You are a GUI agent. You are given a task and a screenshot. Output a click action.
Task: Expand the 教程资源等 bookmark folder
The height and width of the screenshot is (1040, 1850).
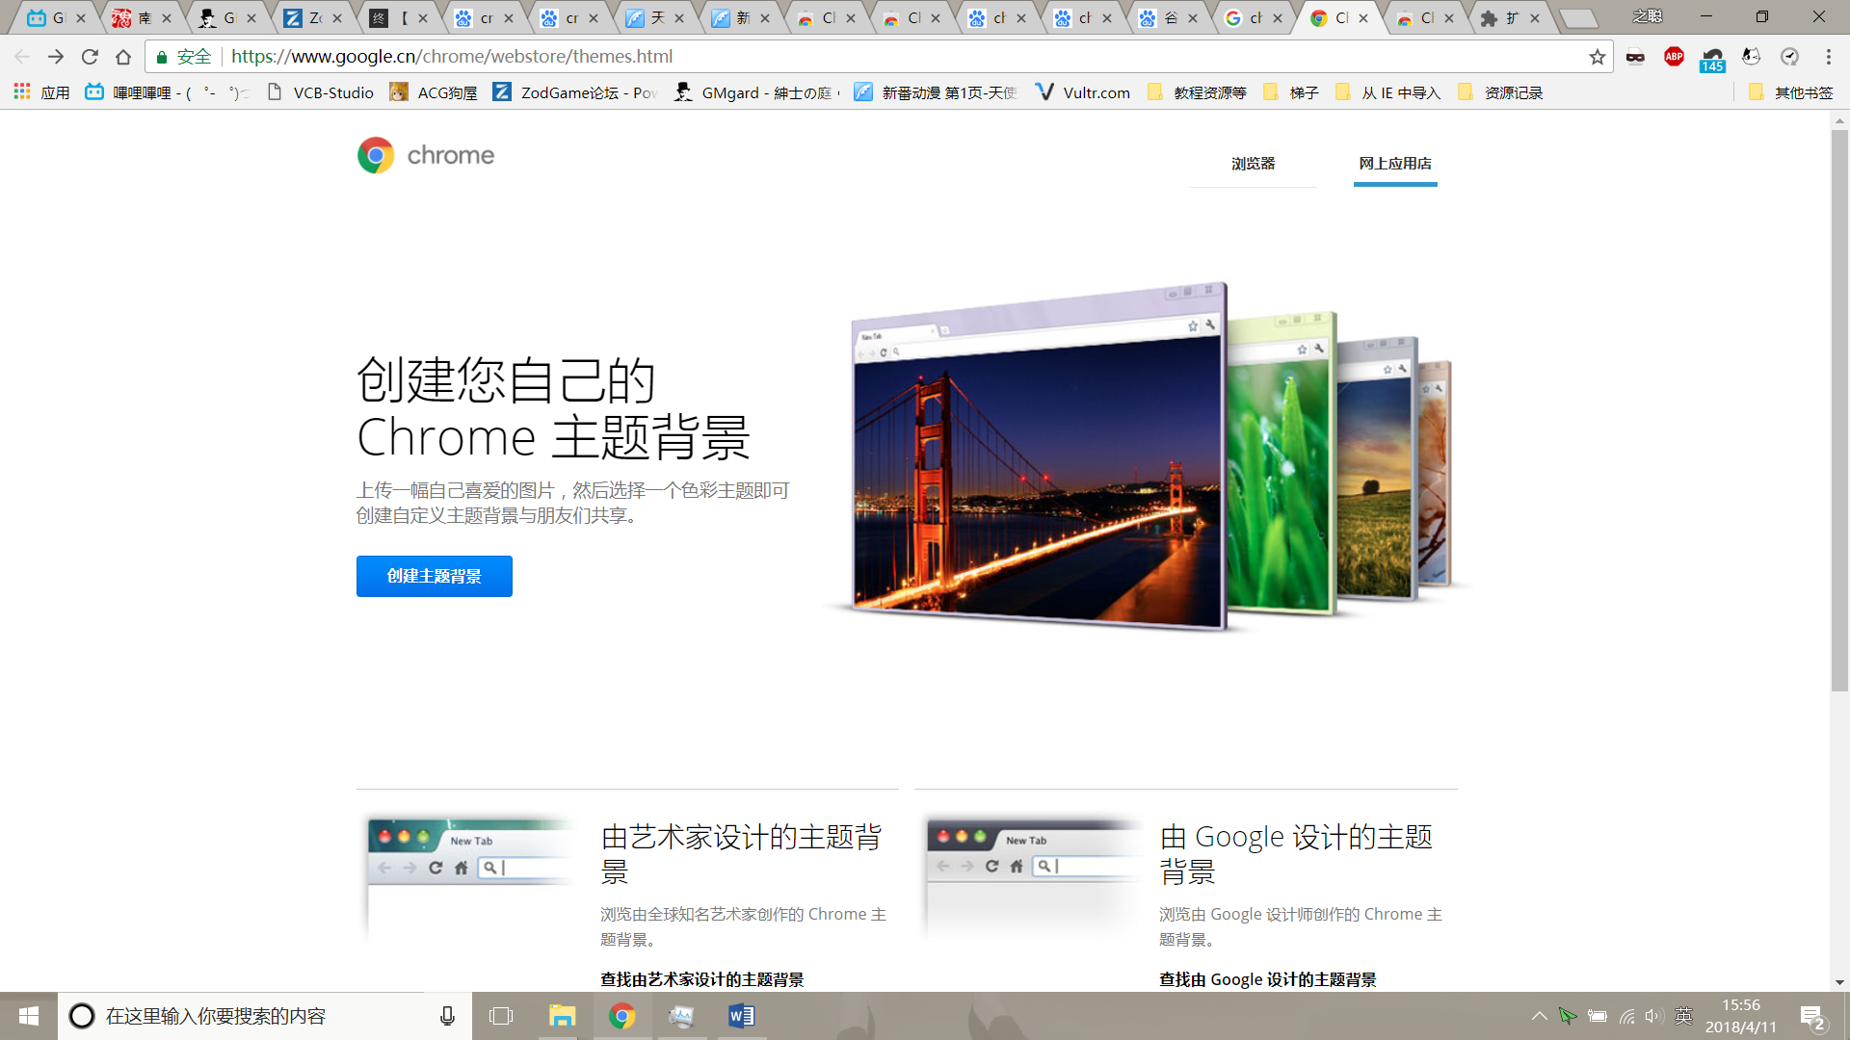coord(1197,92)
